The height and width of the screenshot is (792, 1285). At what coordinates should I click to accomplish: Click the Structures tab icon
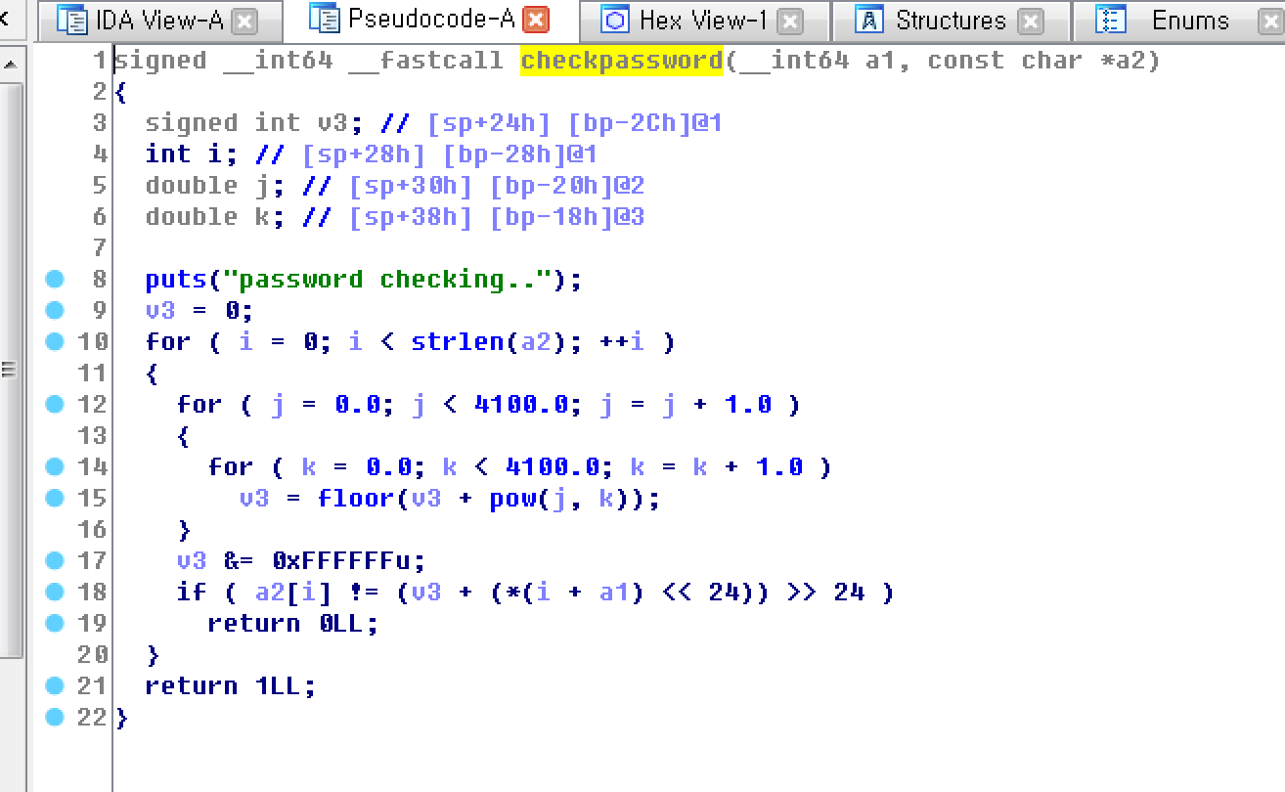(x=869, y=21)
